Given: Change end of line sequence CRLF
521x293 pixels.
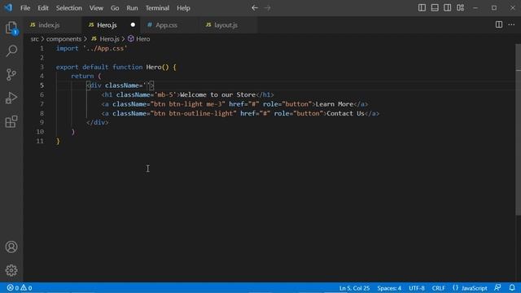Looking at the screenshot, I should coord(438,288).
